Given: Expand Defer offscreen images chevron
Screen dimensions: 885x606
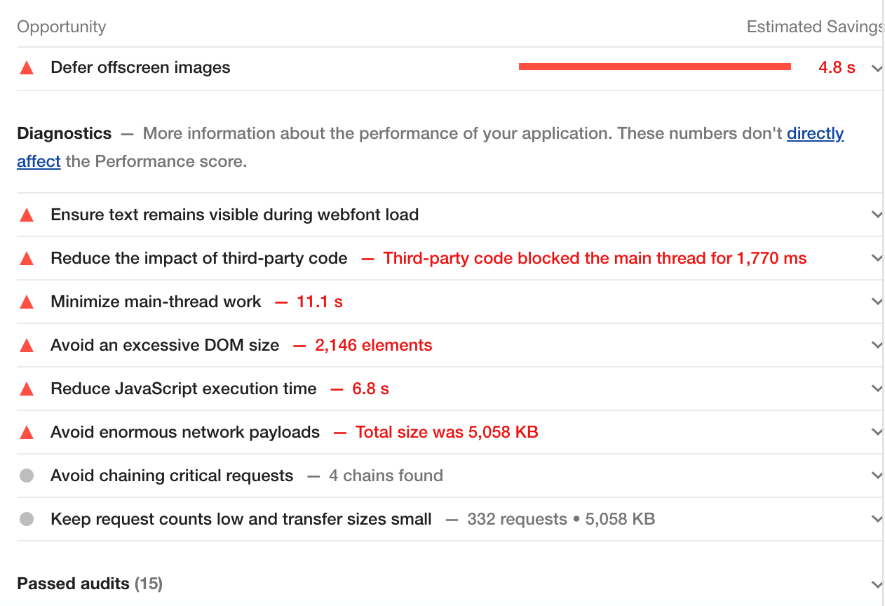Looking at the screenshot, I should [877, 69].
